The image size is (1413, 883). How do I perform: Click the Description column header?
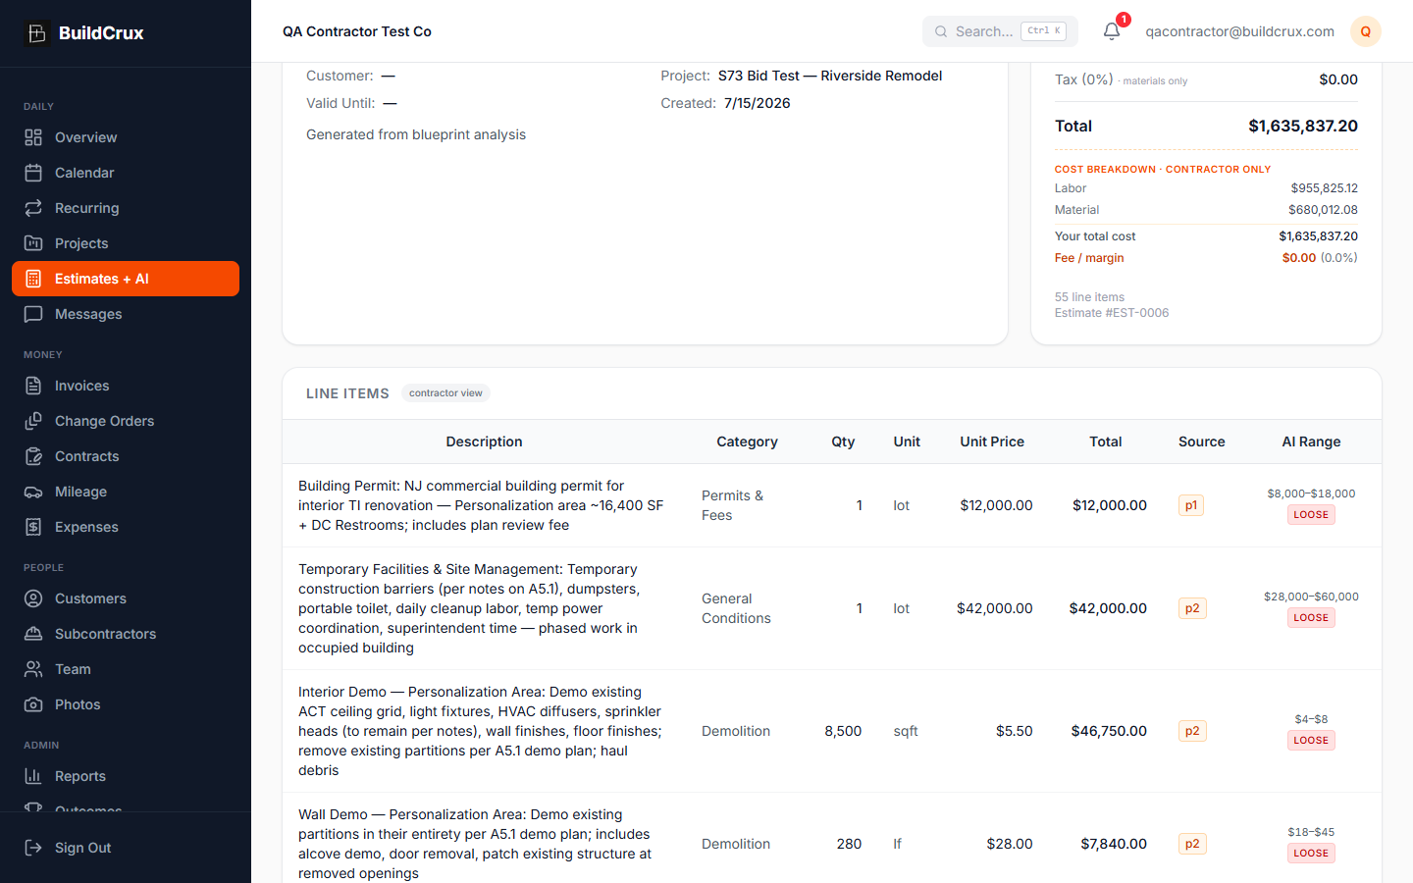click(484, 441)
